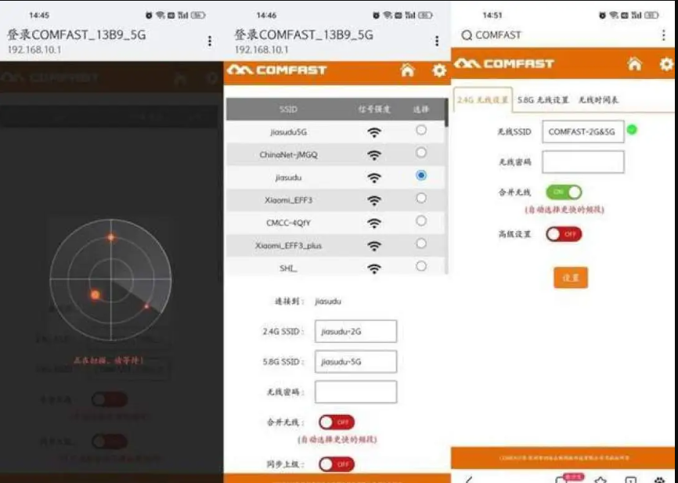The height and width of the screenshot is (483, 678).
Task: Click the Wi-Fi signal icon for ChinaNet-jMGQ
Action: point(374,155)
